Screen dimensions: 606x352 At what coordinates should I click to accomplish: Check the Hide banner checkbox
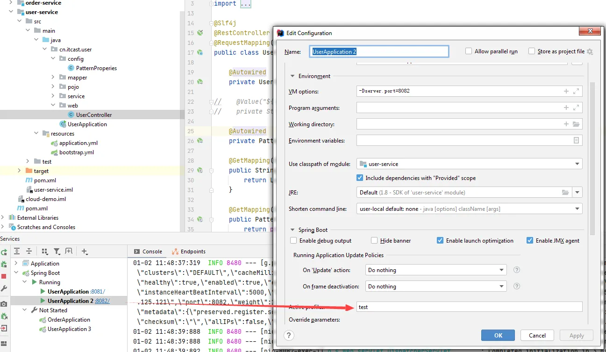[374, 240]
